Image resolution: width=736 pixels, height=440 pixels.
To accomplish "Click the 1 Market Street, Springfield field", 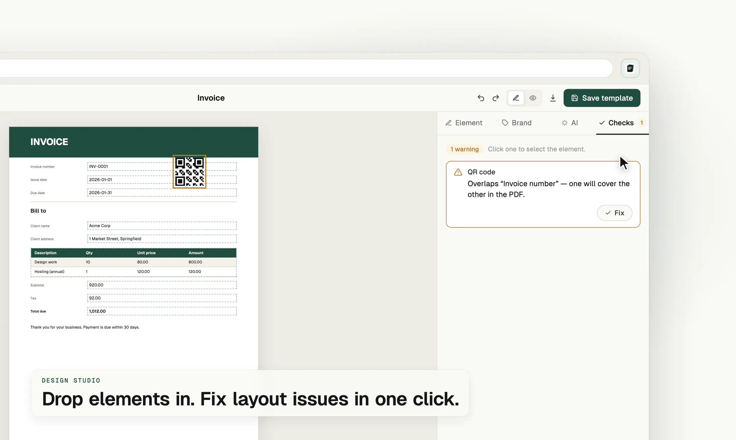I will point(162,239).
